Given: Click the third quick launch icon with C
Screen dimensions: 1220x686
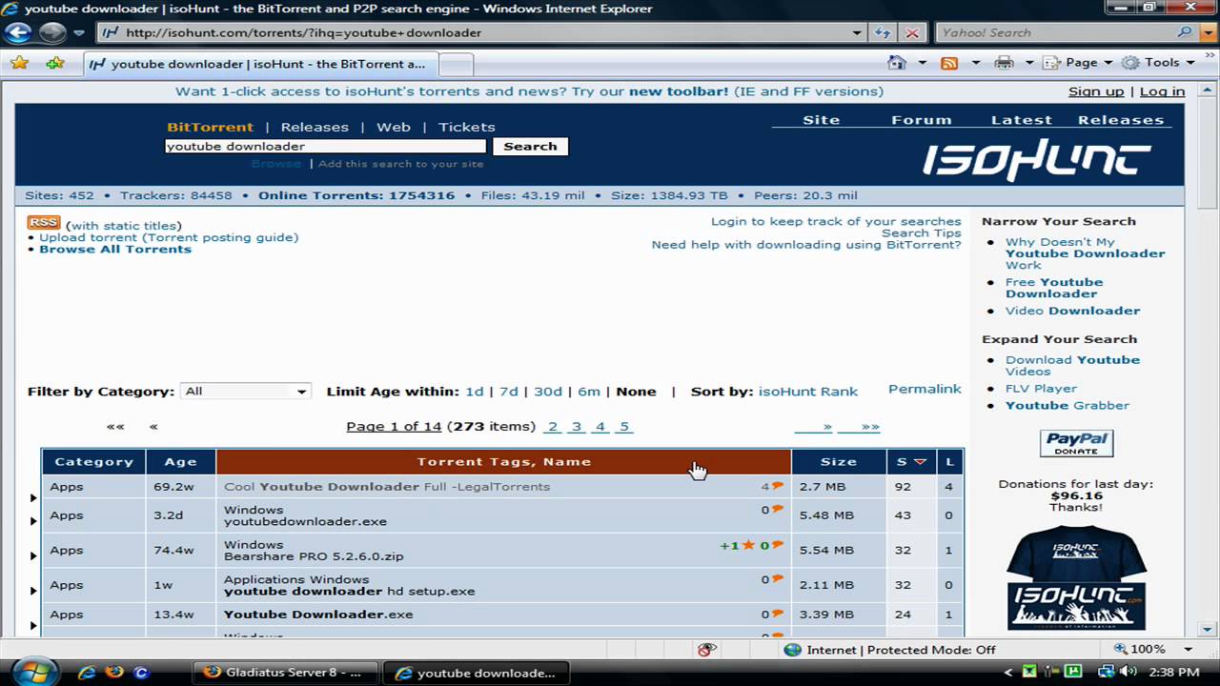Looking at the screenshot, I should (x=142, y=672).
